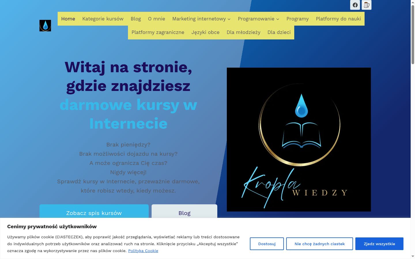
Task: Click the text 'Brak pieniędzy?'
Action: pos(128,144)
